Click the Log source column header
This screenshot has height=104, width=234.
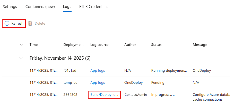point(99,45)
